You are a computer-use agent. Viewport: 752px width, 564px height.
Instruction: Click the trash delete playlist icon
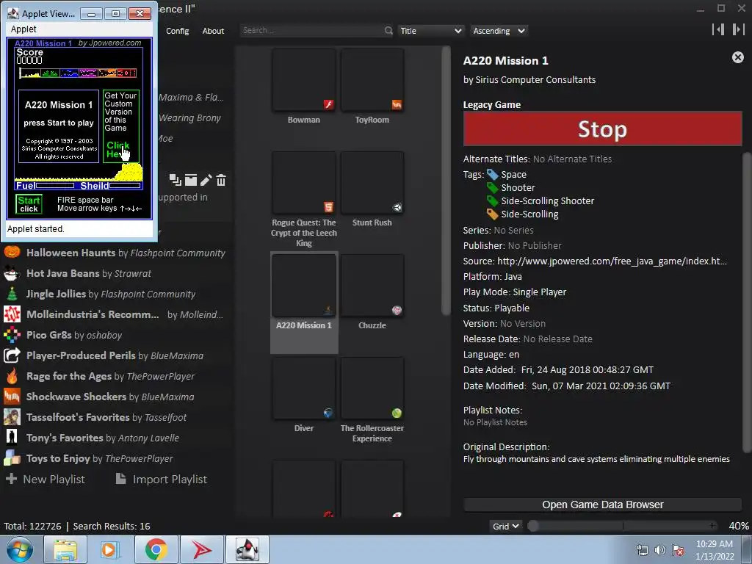pos(221,180)
